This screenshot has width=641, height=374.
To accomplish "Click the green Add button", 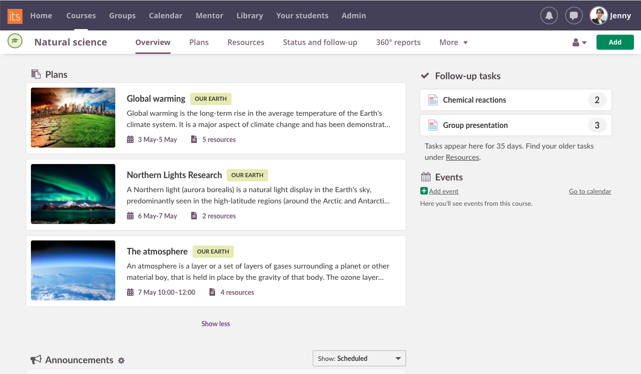I will point(615,42).
